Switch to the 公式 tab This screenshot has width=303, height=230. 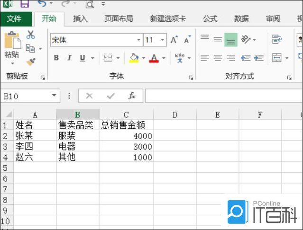210,19
